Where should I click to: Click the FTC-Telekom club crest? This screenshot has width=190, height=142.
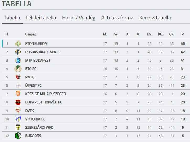tap(18, 43)
